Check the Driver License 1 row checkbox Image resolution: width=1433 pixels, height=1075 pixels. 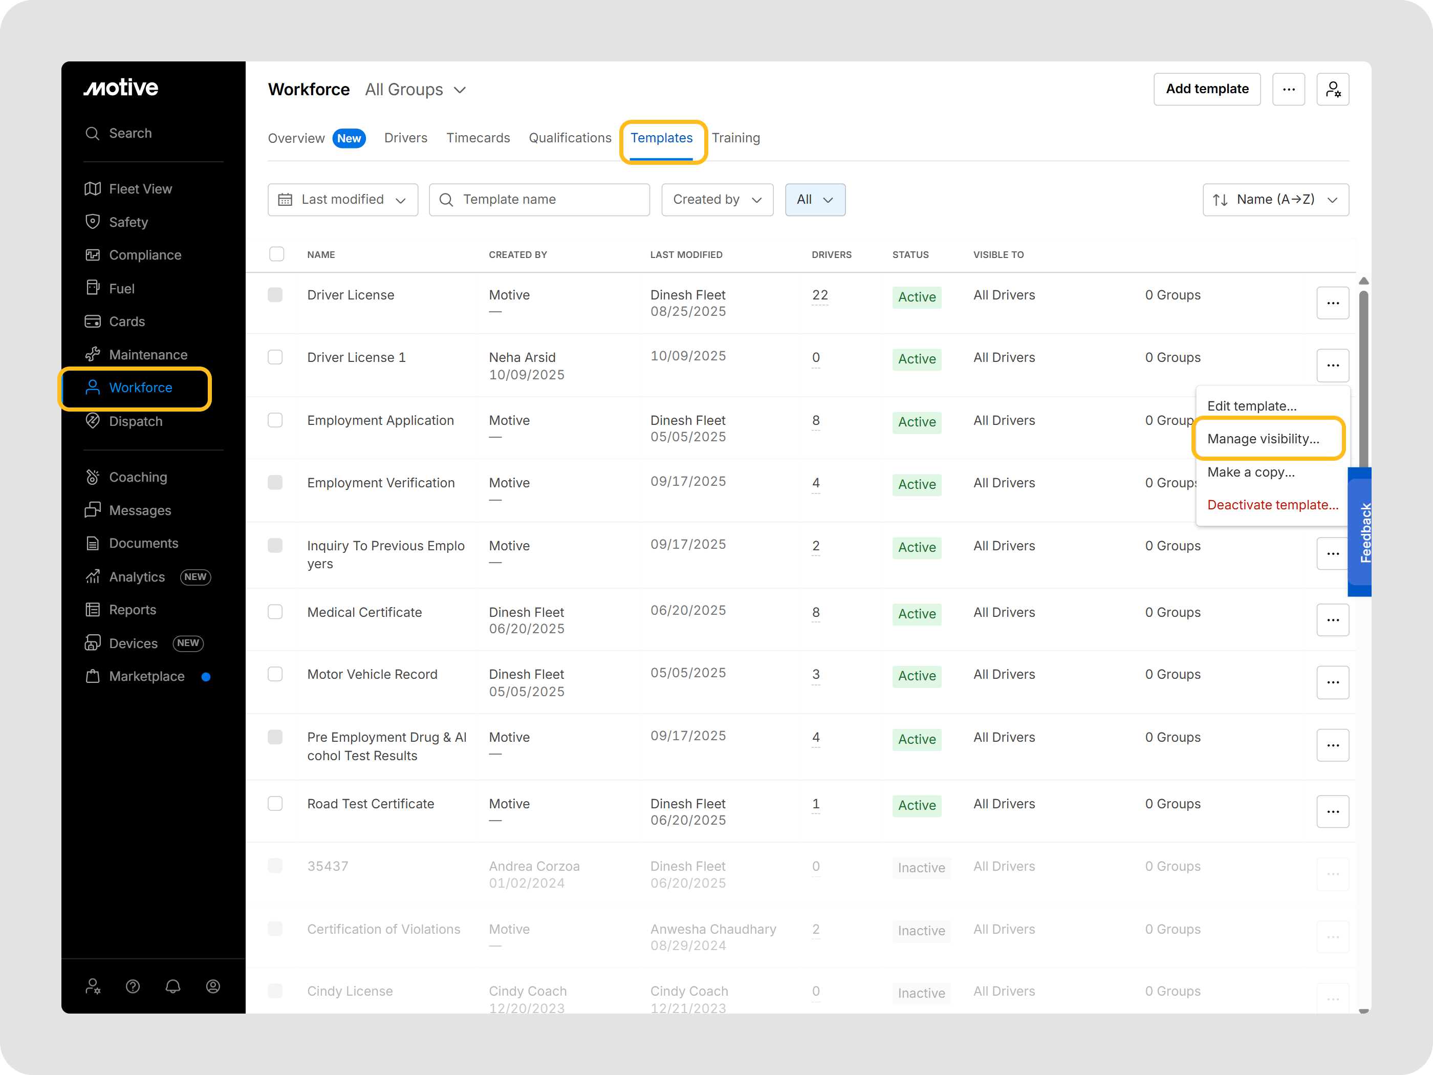275,357
